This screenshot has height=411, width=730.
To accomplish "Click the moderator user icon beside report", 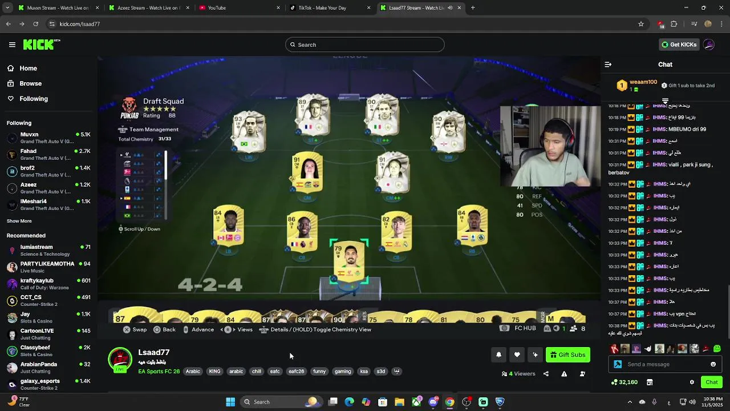I will pyautogui.click(x=582, y=374).
